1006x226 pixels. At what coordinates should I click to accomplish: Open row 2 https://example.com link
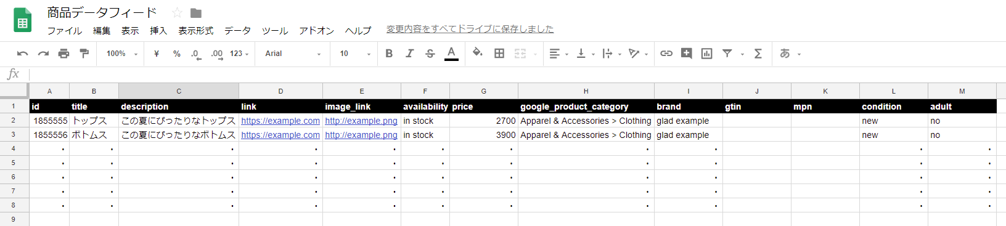(x=280, y=121)
